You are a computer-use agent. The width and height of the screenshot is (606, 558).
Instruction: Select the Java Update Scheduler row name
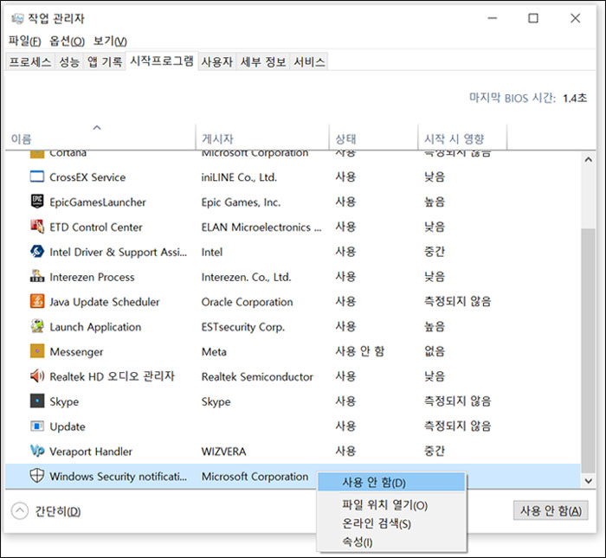click(105, 302)
